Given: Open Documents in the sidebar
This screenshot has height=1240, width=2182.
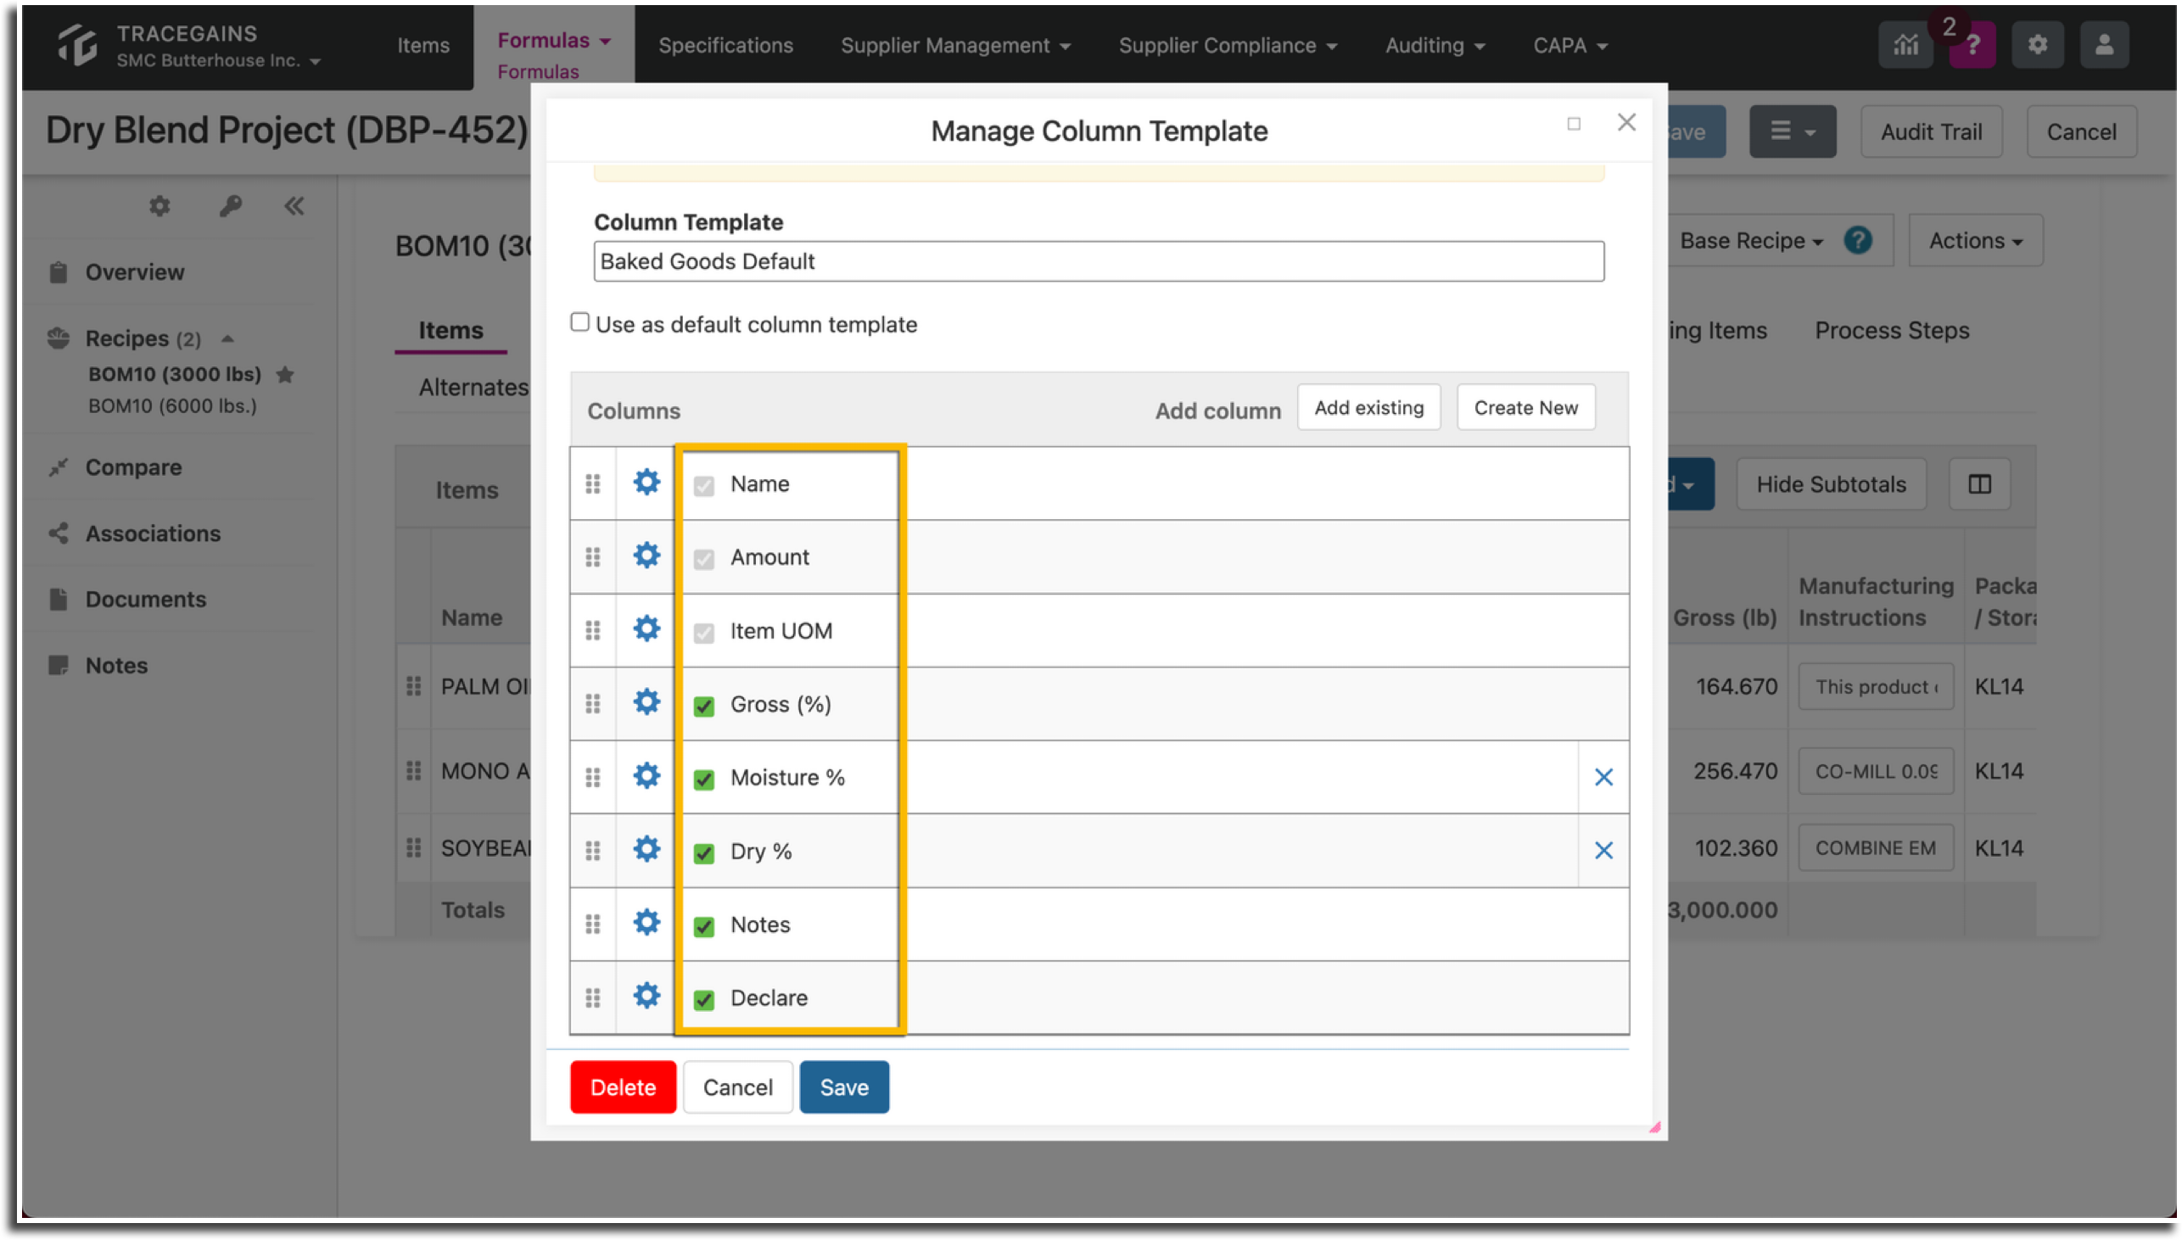Looking at the screenshot, I should tap(146, 600).
